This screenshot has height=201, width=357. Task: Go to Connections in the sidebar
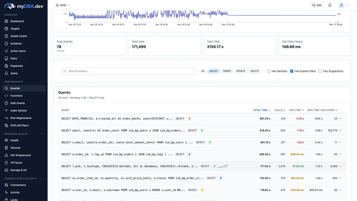24,185
